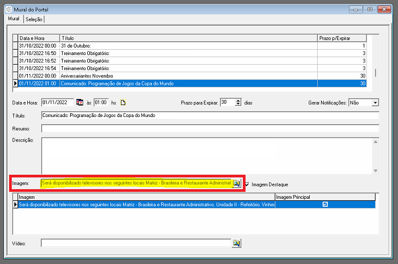Decrease the Prazo para Expirar days value
This screenshot has width=398, height=264.
[238, 105]
